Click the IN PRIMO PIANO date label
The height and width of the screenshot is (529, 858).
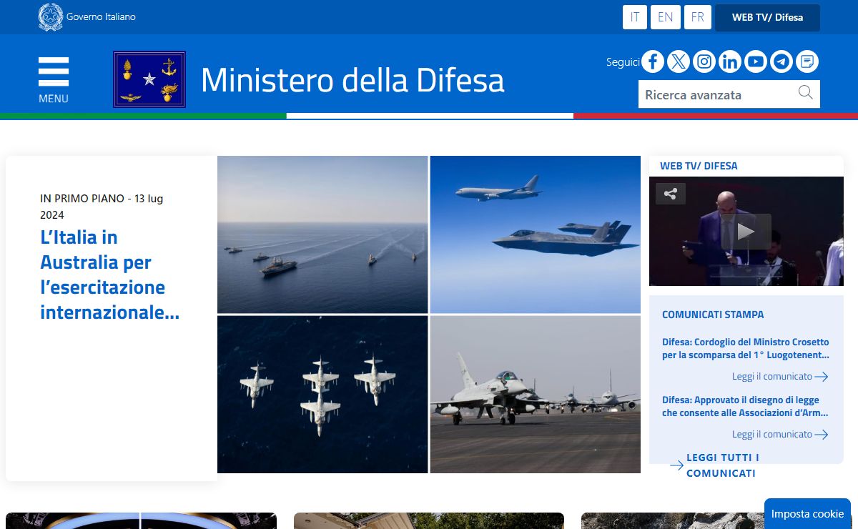pyautogui.click(x=102, y=207)
